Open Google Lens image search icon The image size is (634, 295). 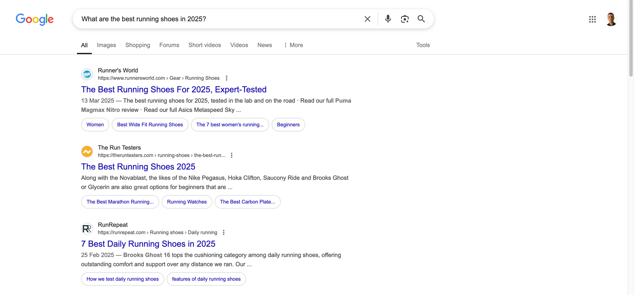click(x=405, y=19)
